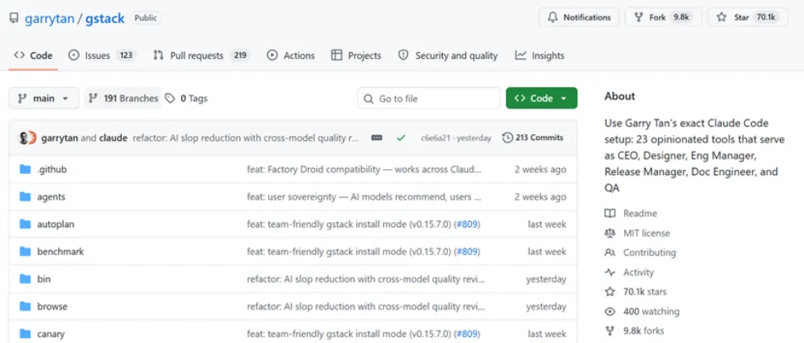Click the license scale icon
804x343 pixels.
coord(610,233)
